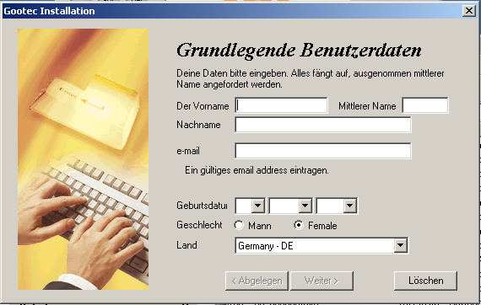Click the Abgelegen back button
Screen dimensions: 481x305
(257, 281)
